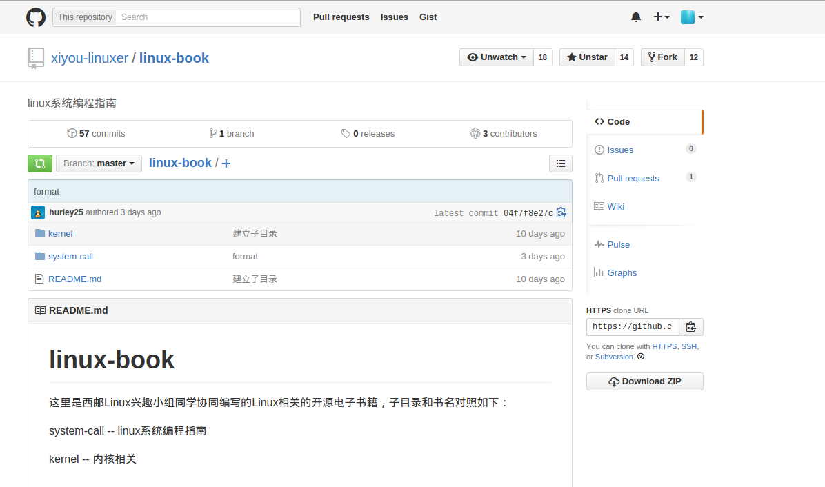The width and height of the screenshot is (825, 487).
Task: View the 12 forks count
Action: 693,57
